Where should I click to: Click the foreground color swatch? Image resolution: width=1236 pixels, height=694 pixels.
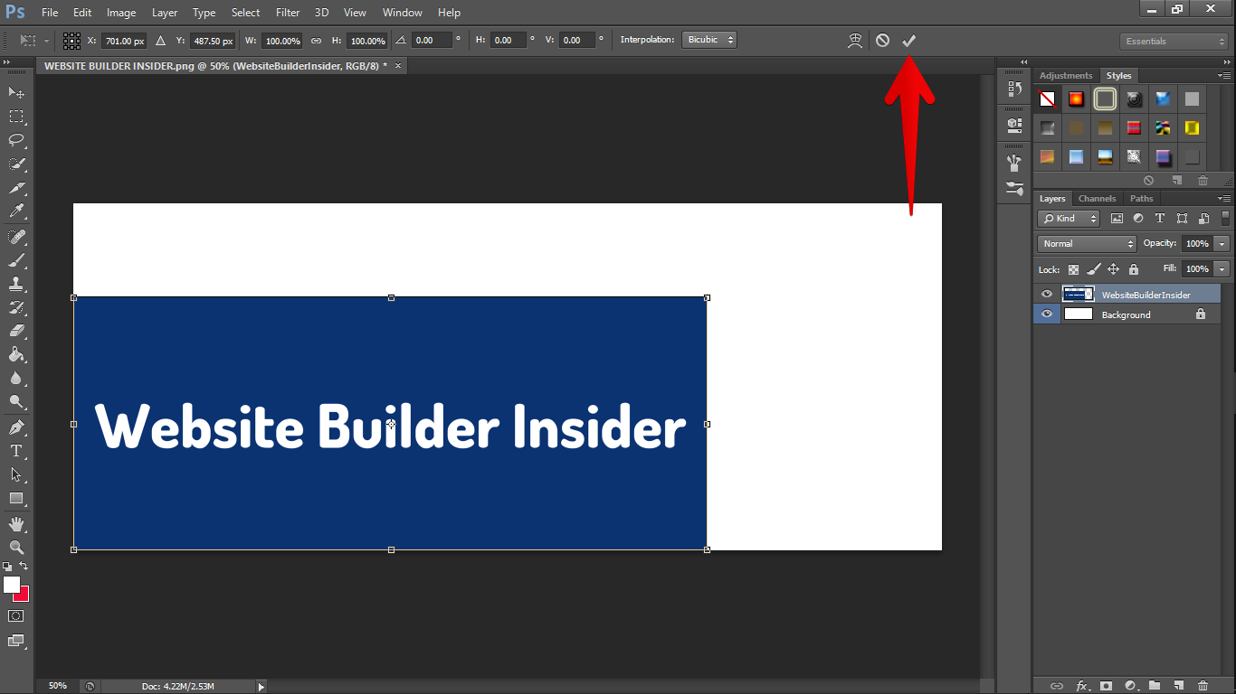12,585
